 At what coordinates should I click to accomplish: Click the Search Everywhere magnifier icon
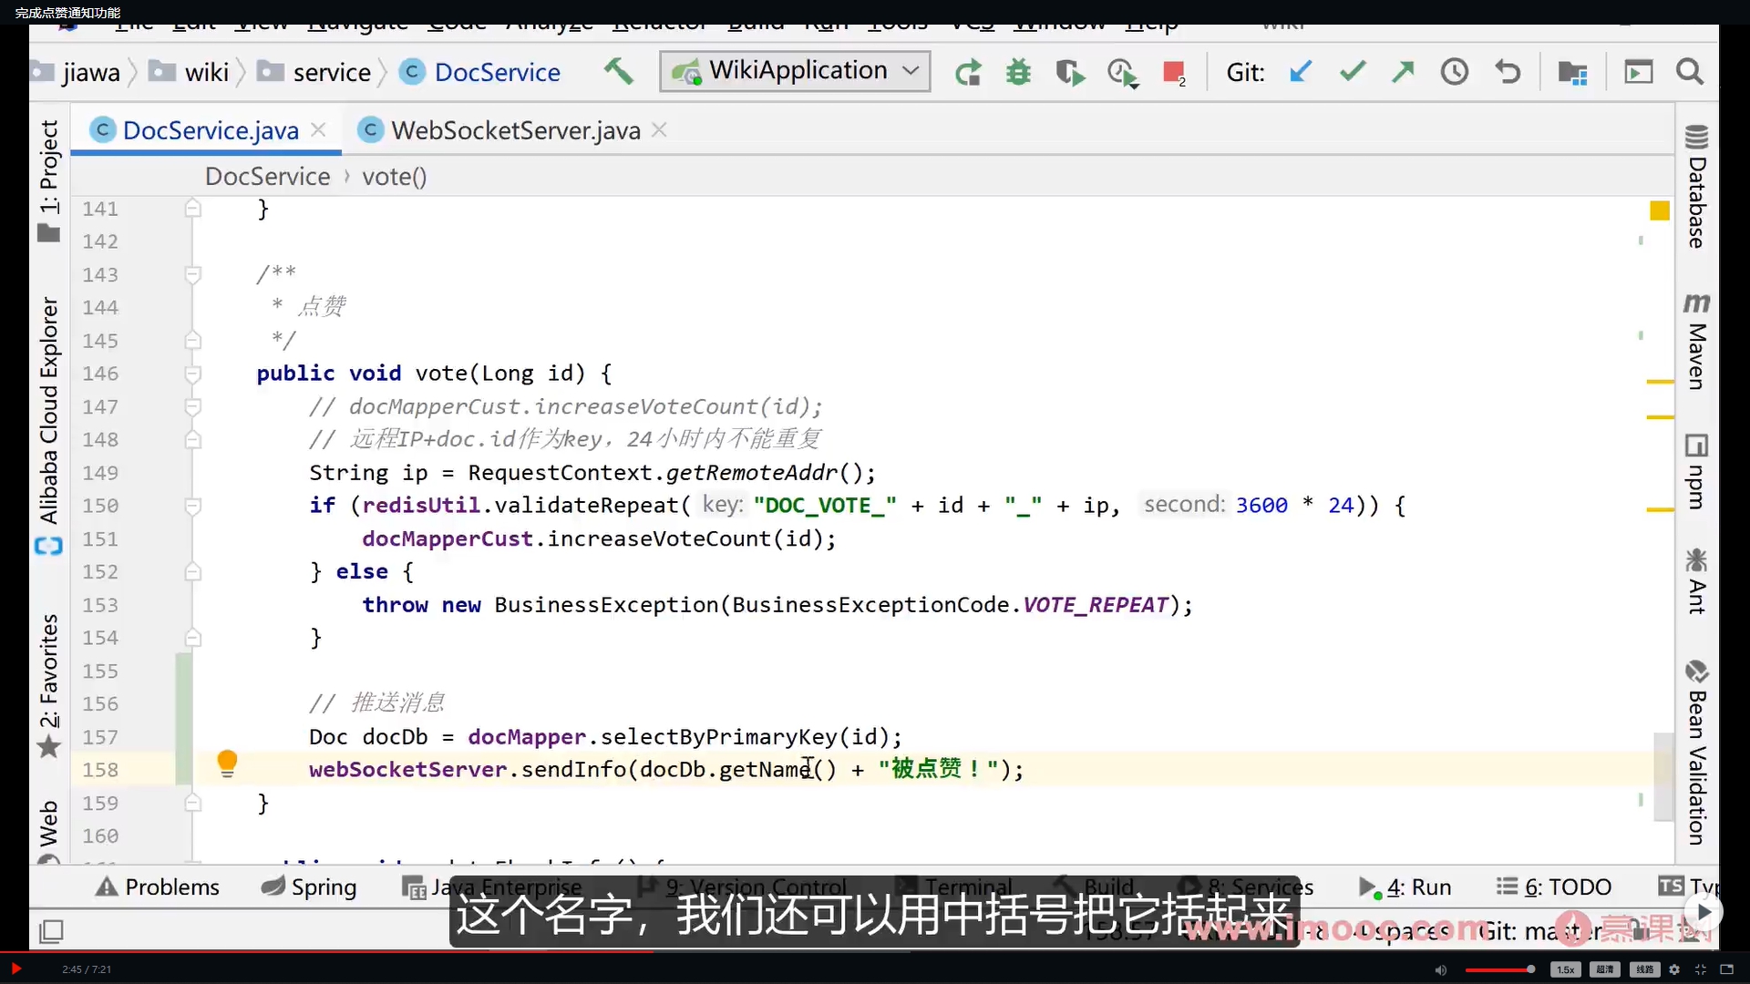click(1690, 71)
